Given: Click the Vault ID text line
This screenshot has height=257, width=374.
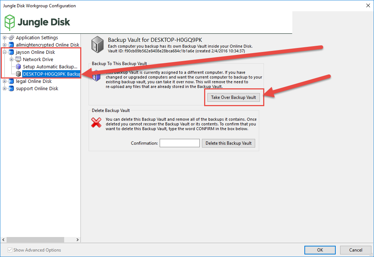Looking at the screenshot, I should (x=176, y=51).
